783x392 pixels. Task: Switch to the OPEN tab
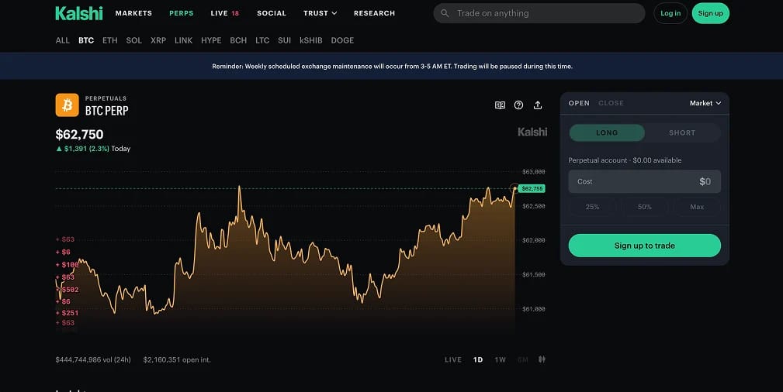(x=579, y=103)
